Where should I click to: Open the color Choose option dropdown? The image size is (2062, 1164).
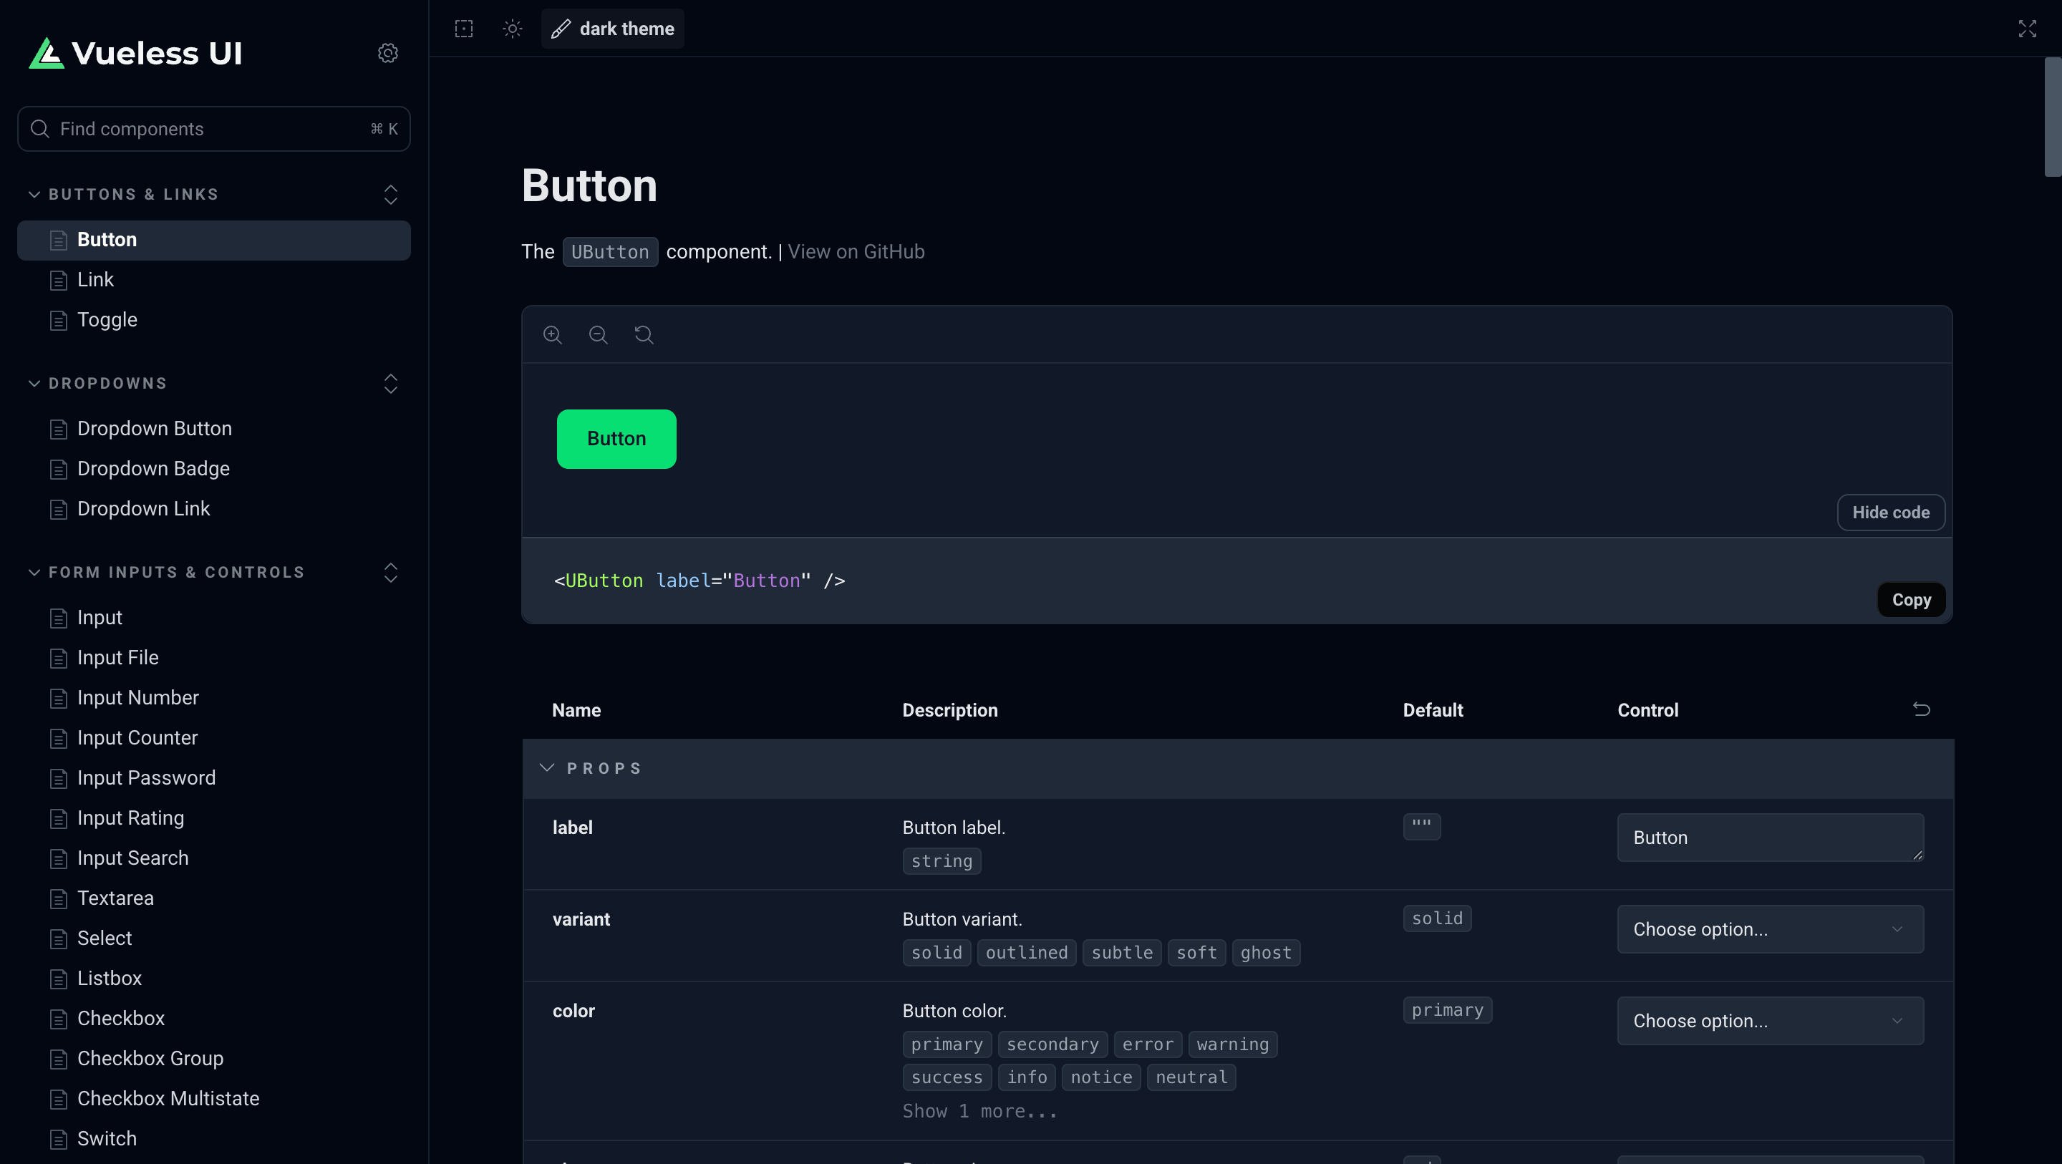[1770, 1021]
